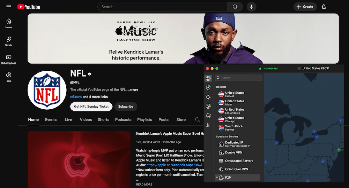
Task: Connect to South Africa Fastest server
Action: coord(237,128)
